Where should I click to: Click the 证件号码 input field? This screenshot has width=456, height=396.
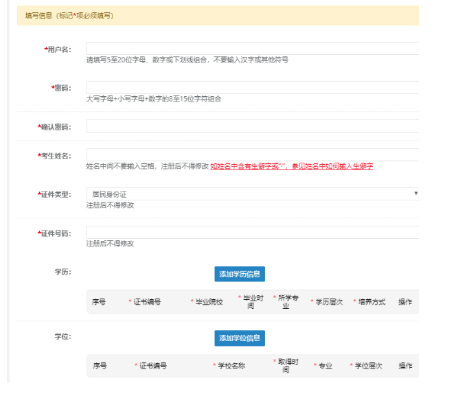pyautogui.click(x=253, y=233)
